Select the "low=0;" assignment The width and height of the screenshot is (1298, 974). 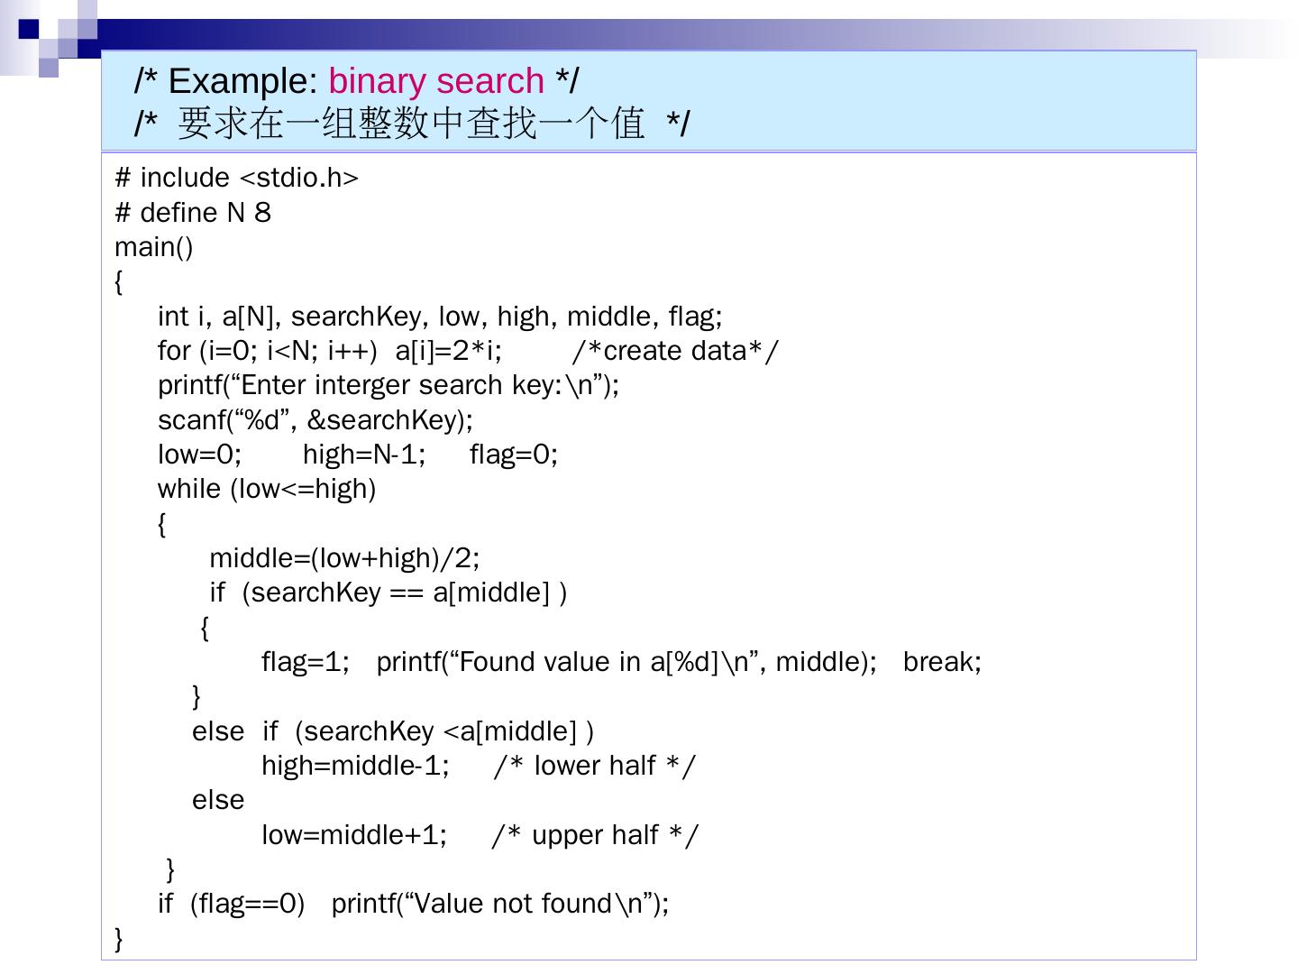200,455
